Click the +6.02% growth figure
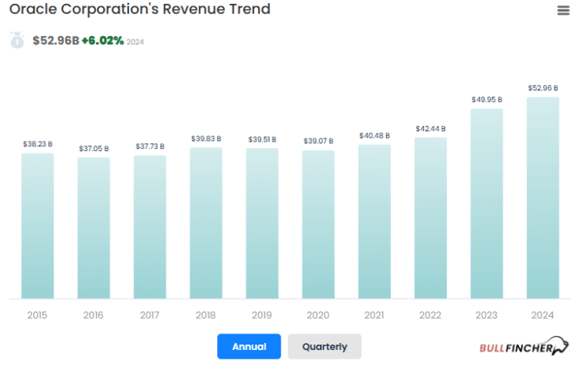The height and width of the screenshot is (376, 582). [x=102, y=40]
